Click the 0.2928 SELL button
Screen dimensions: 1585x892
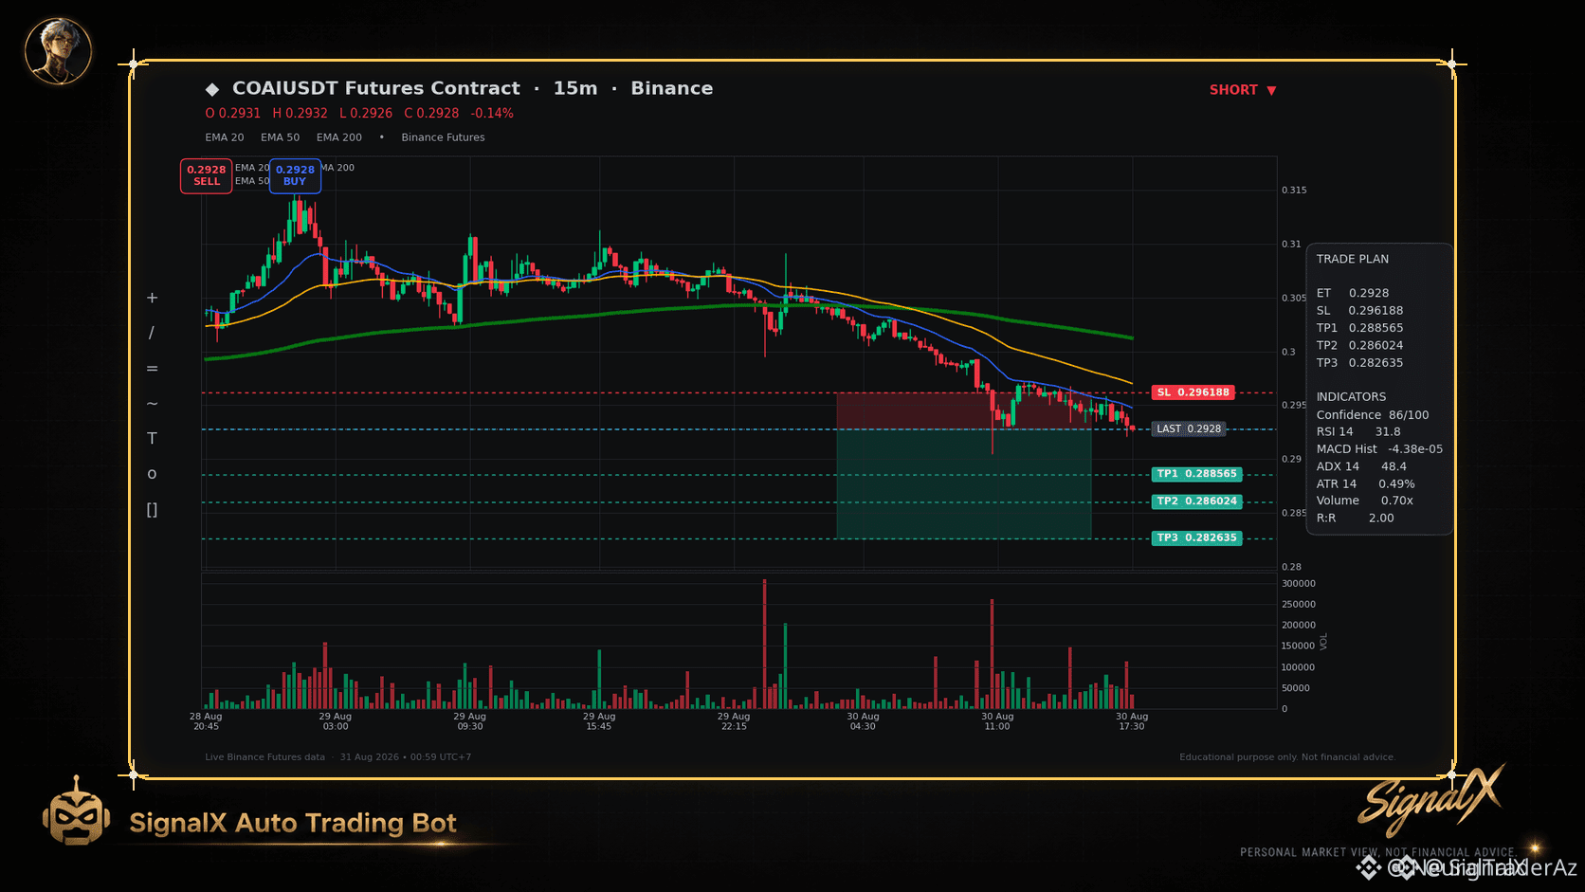tap(207, 175)
